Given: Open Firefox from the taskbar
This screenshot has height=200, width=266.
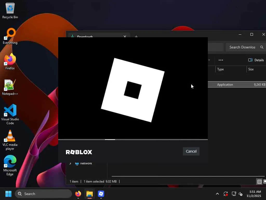Looking at the screenshot, I should (x=78, y=194).
